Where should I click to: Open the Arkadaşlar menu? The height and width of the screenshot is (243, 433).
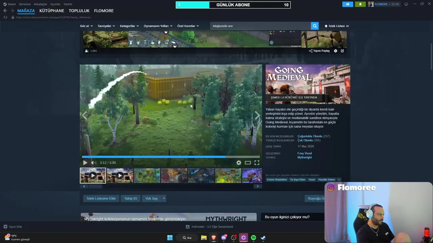click(40, 4)
